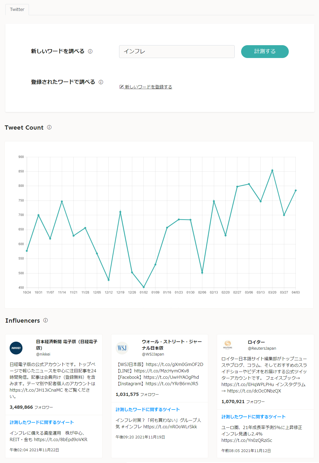319x463 pixels.
Task: Open the LINE link https://t.co/MzcHymOKv8
Action: pyautogui.click(x=161, y=371)
